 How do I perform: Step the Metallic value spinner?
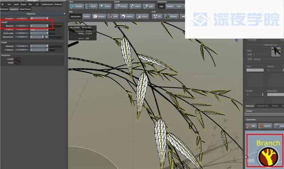point(263,94)
